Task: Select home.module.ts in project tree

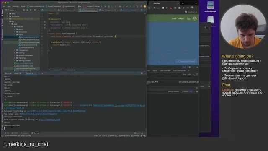Action: [x=27, y=47]
